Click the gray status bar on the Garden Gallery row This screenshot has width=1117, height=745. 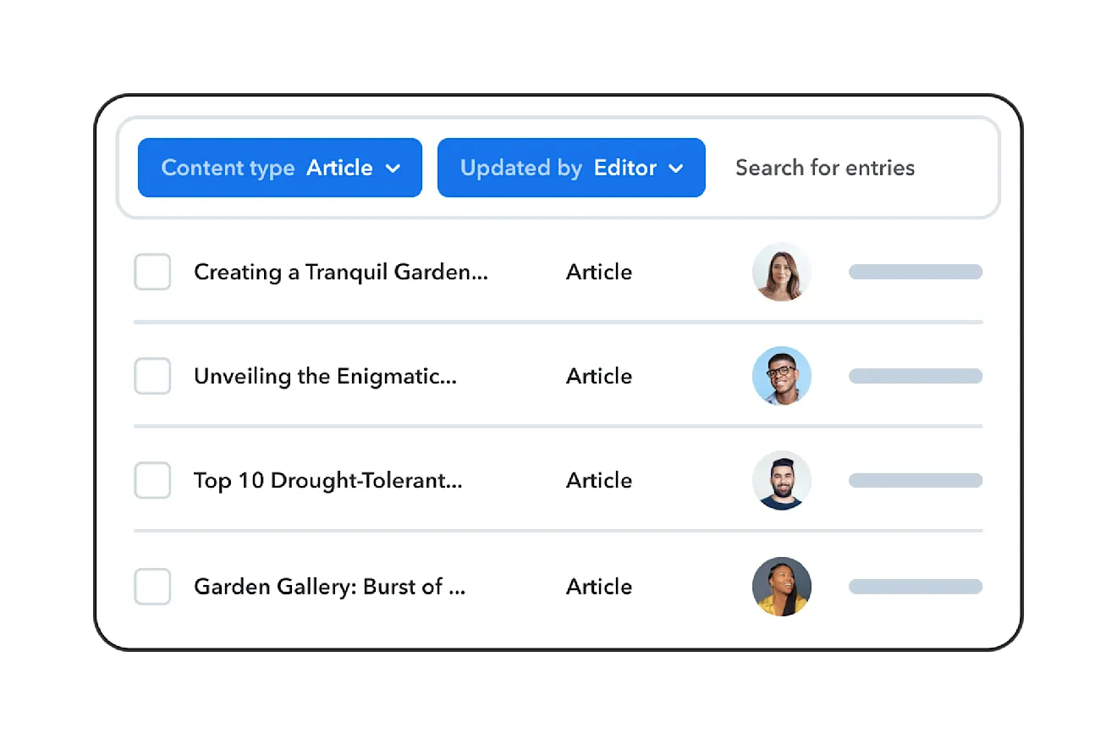(x=915, y=586)
